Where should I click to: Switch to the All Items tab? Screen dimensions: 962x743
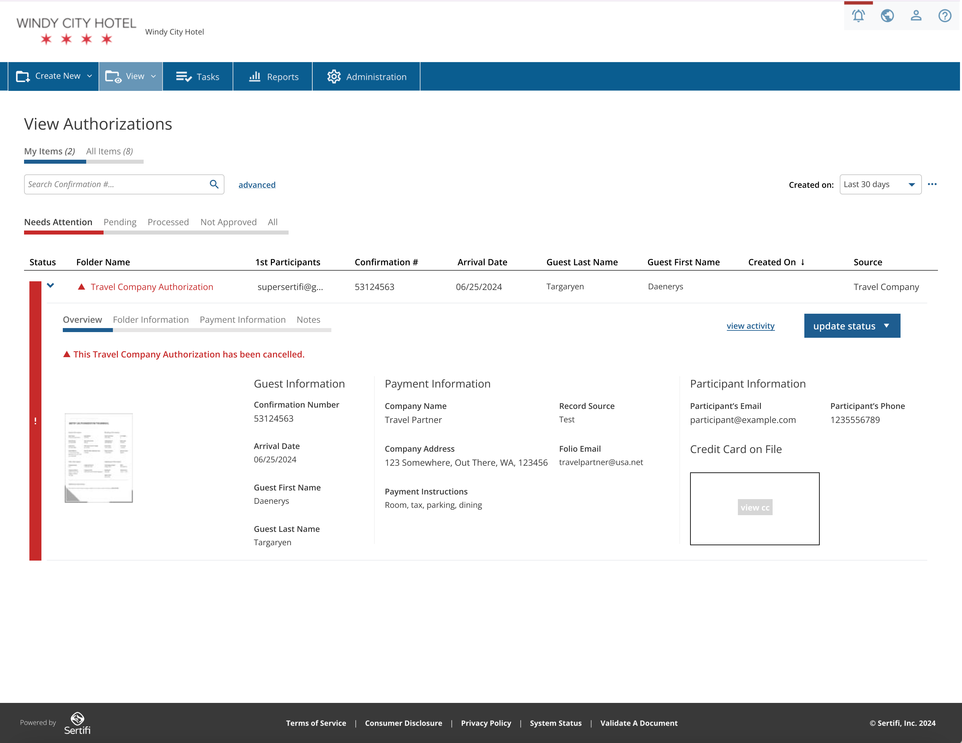pos(110,151)
